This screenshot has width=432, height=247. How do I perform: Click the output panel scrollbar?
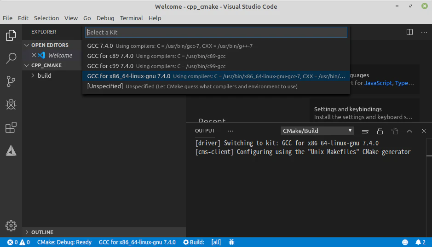[x=429, y=147]
